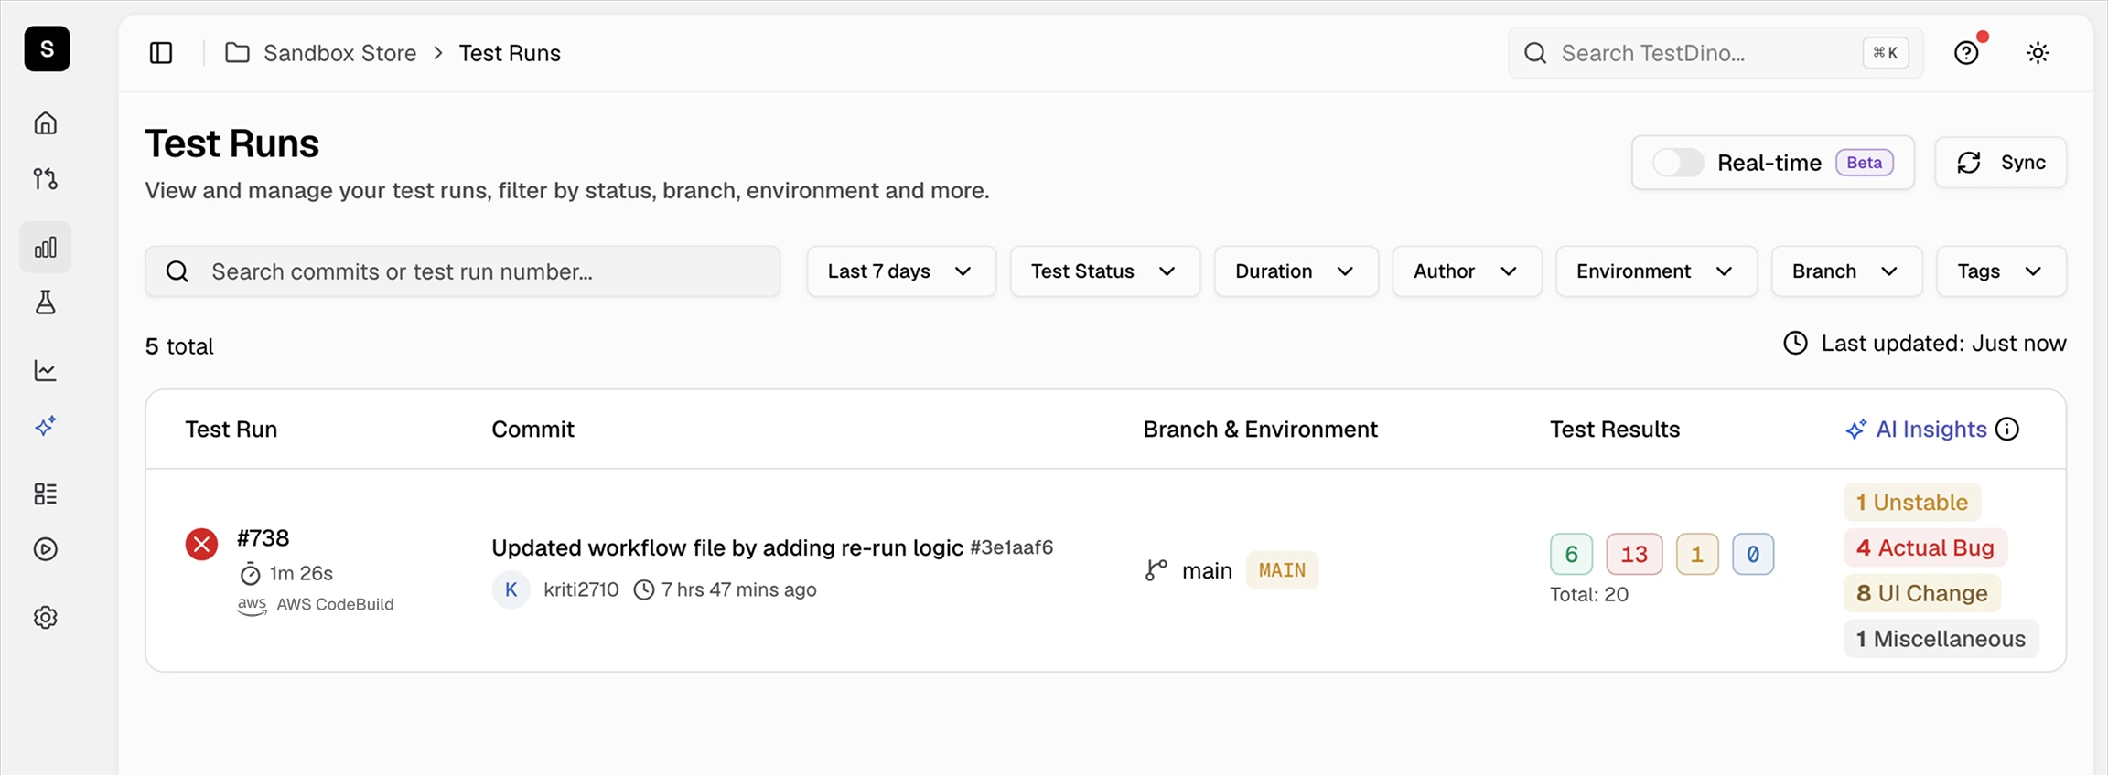
Task: Click the Commit column header
Action: [x=533, y=430]
